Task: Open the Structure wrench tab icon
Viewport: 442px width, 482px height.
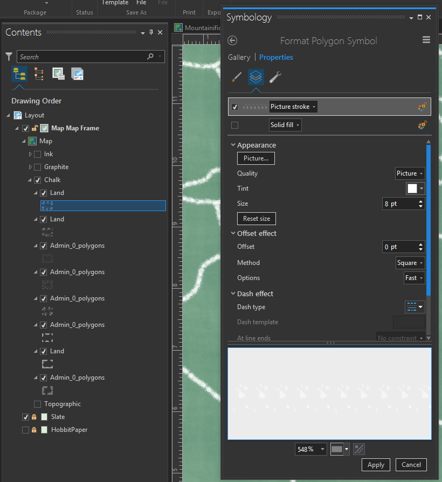Action: click(x=275, y=77)
